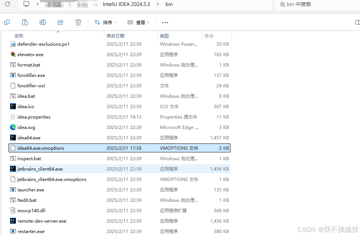Click the file name msvcp140.dll
The height and width of the screenshot is (236, 360).
[x=31, y=211]
